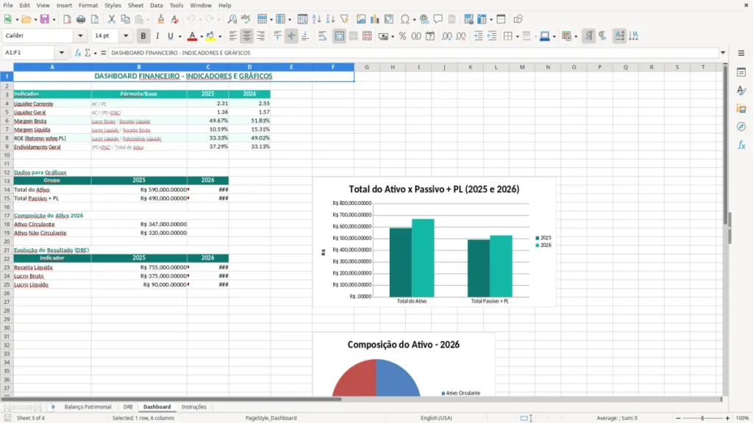
Task: Click the AutoFilter funnel icon
Action: pyautogui.click(x=344, y=19)
